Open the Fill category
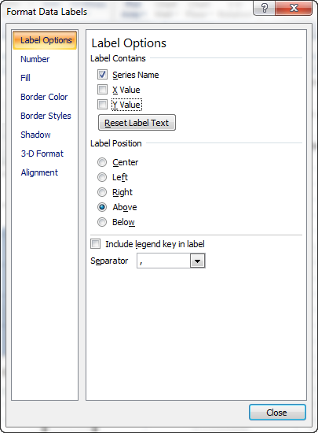The image size is (318, 433). pos(25,78)
